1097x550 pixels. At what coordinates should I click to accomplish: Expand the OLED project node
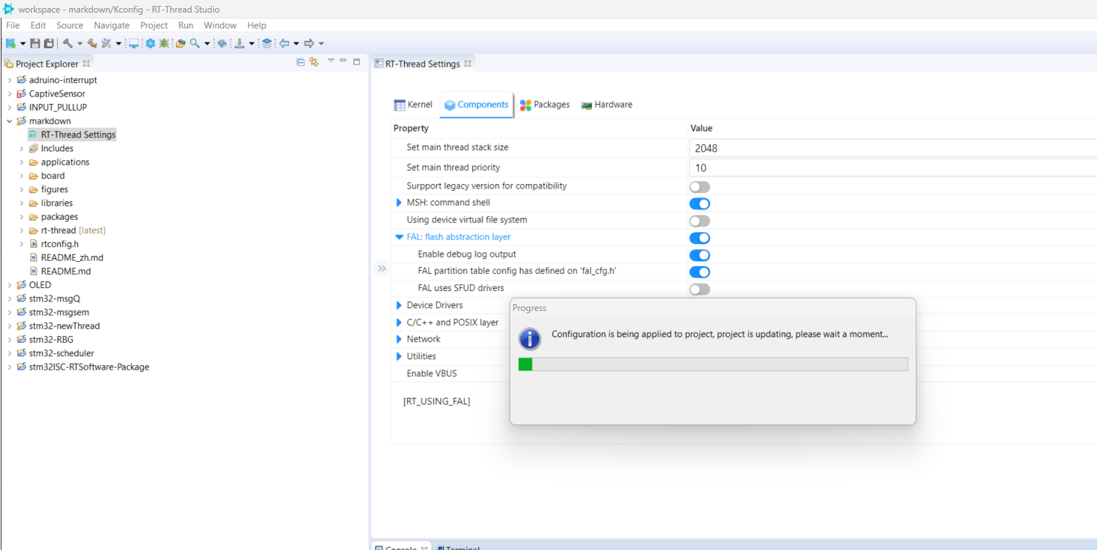coord(9,285)
